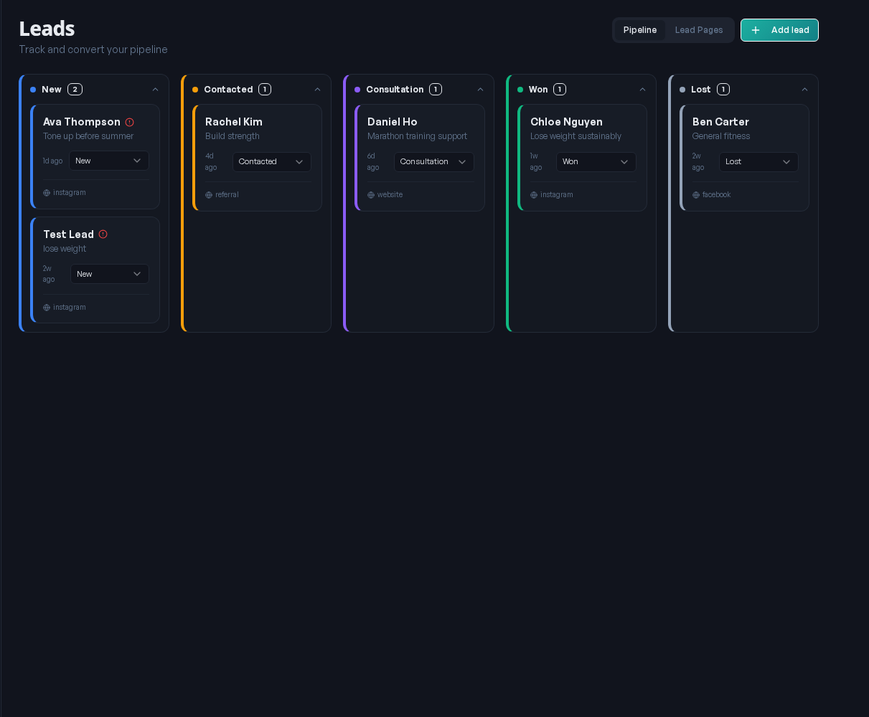Screen dimensions: 869x717
Task: Switch to the Pipeline view tab
Action: click(x=640, y=30)
